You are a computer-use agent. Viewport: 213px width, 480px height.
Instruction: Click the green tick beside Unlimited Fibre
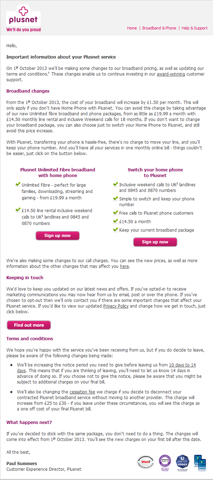[18, 184]
